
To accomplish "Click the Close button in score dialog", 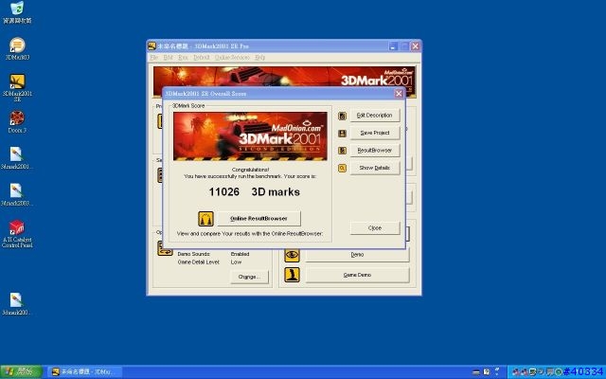I will pos(375,228).
